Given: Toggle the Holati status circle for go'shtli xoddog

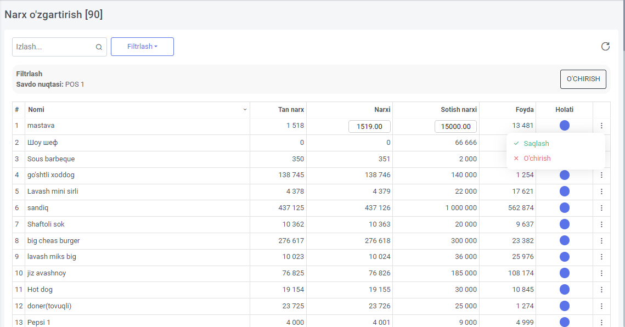Looking at the screenshot, I should 565,175.
